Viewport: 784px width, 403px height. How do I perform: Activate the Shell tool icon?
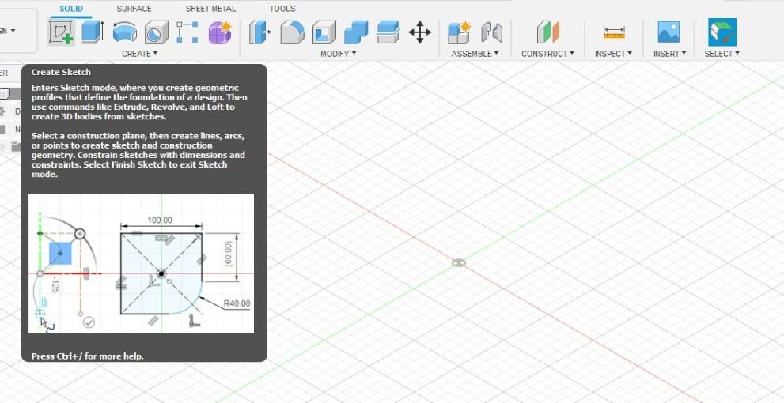pos(324,32)
